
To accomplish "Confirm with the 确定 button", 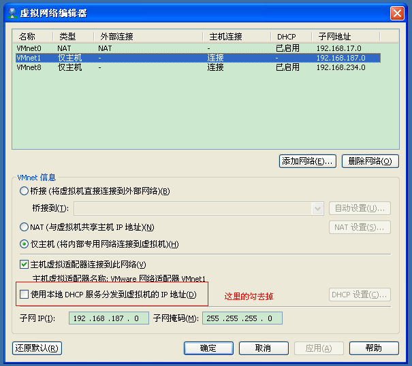I will (208, 348).
